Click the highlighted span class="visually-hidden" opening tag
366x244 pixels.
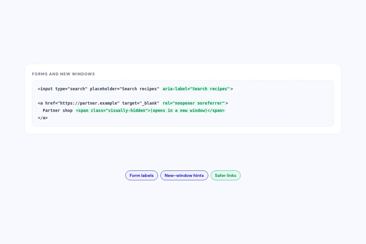click(x=113, y=110)
